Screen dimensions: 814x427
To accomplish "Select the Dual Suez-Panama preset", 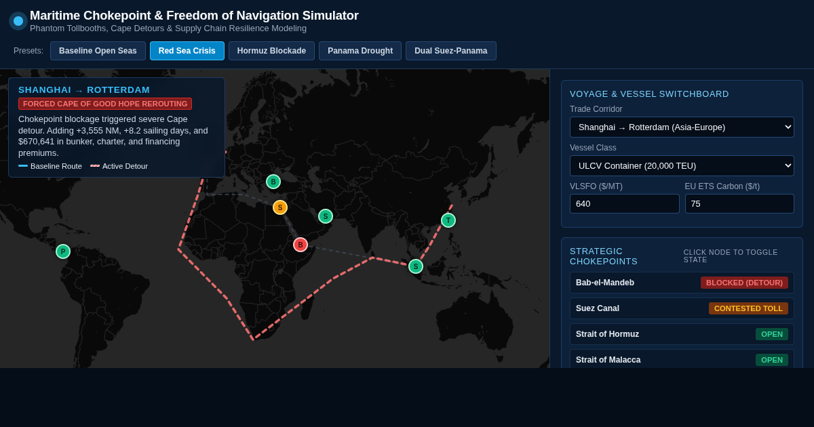I will pos(451,51).
